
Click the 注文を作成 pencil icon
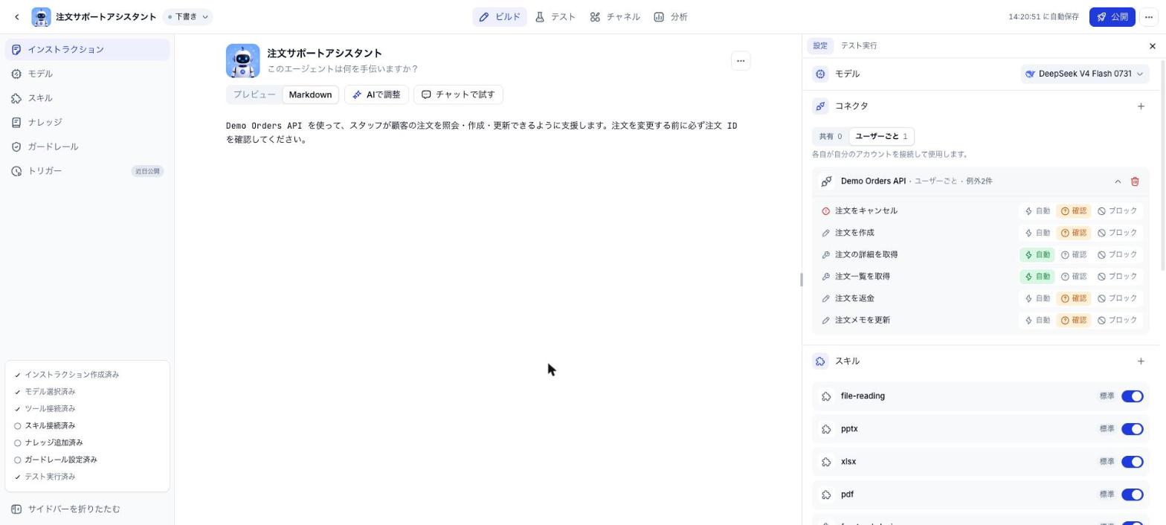825,233
